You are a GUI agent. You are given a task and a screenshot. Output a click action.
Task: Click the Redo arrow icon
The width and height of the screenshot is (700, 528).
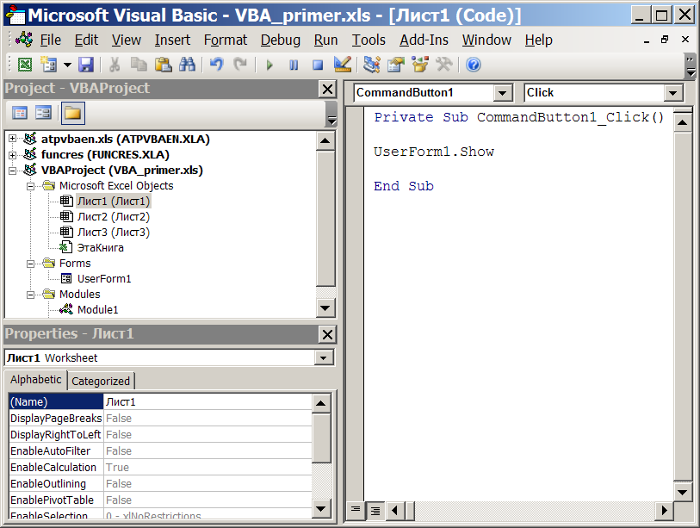pyautogui.click(x=240, y=65)
